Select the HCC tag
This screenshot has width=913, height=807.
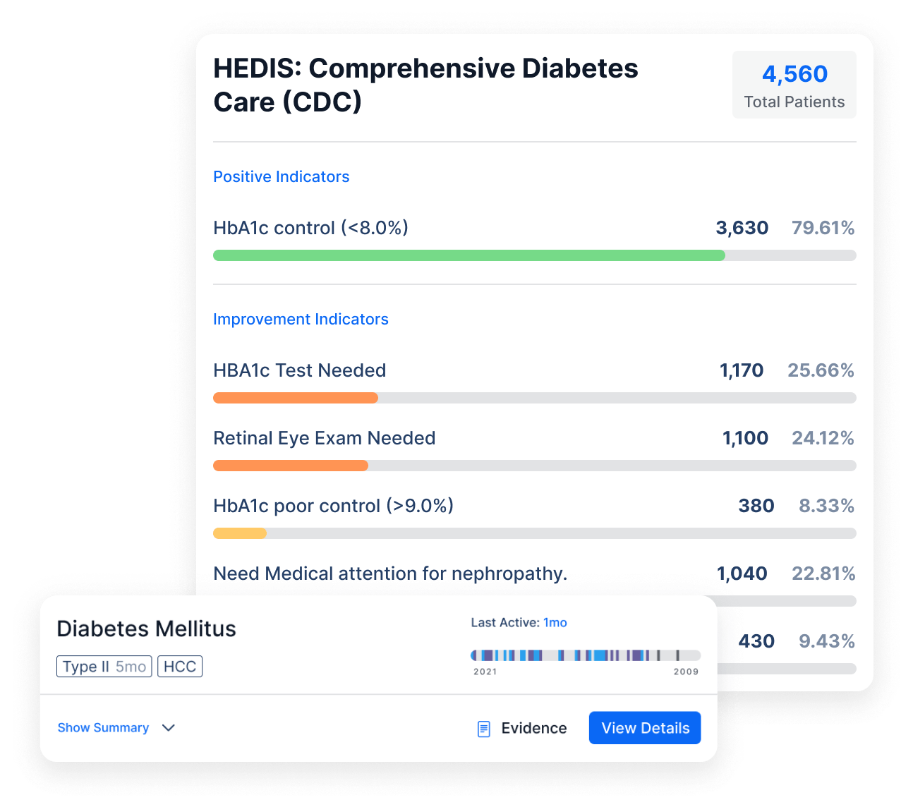tap(180, 667)
